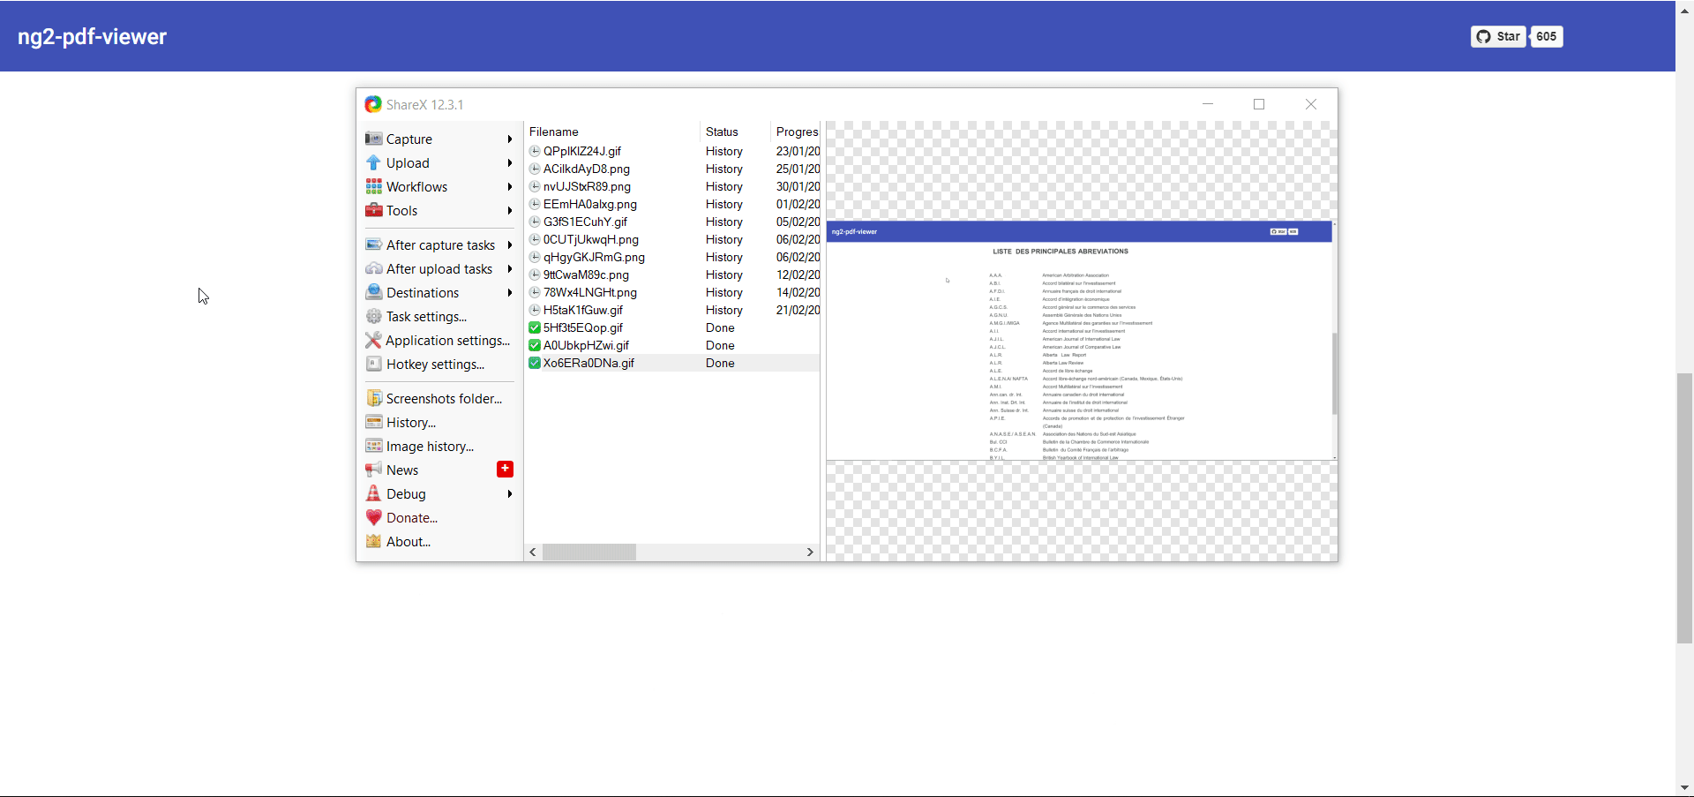
Task: Open the 605 stargazers count link
Action: (1546, 36)
